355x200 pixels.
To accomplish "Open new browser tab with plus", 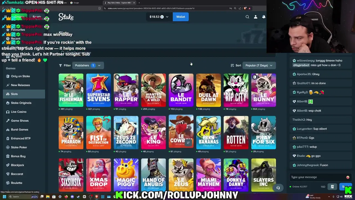I will coord(139,3).
